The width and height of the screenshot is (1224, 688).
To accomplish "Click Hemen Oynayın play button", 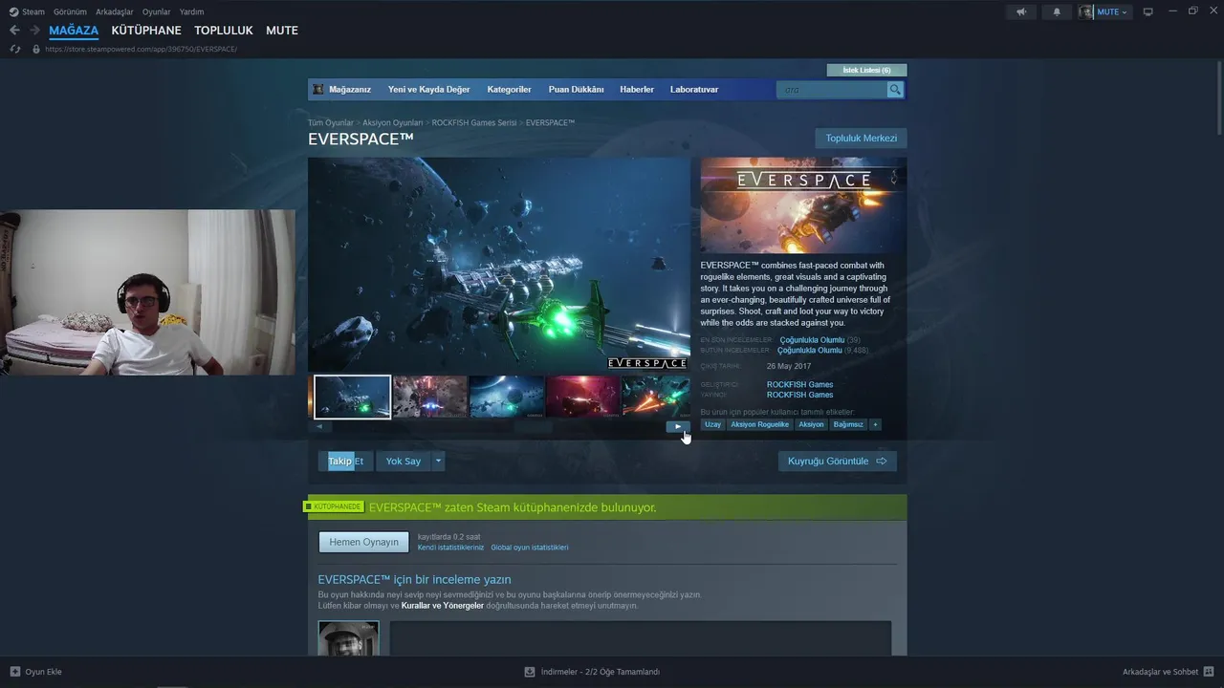I will 363,542.
